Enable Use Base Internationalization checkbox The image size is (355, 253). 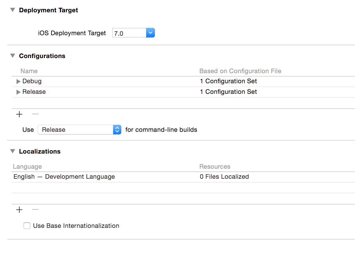pos(27,226)
